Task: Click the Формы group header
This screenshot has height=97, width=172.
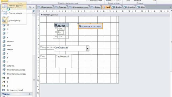Action: pos(17,94)
